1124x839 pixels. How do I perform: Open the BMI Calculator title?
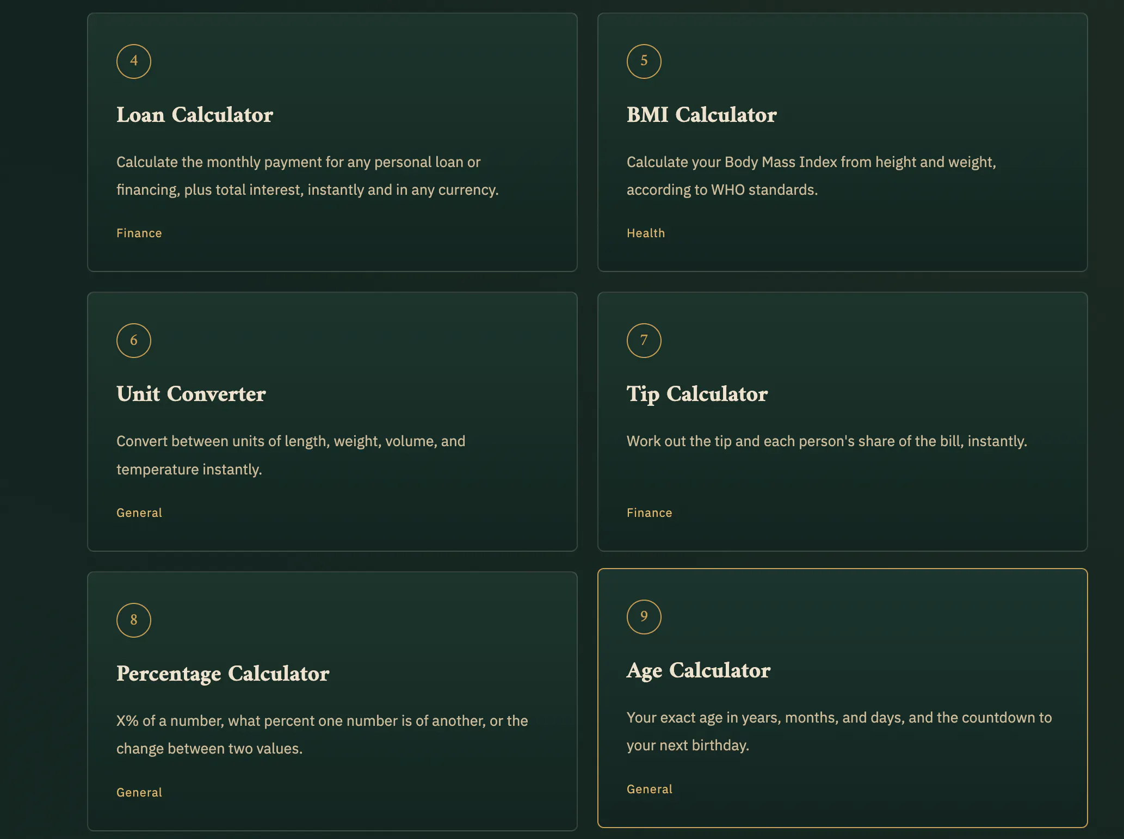tap(702, 115)
